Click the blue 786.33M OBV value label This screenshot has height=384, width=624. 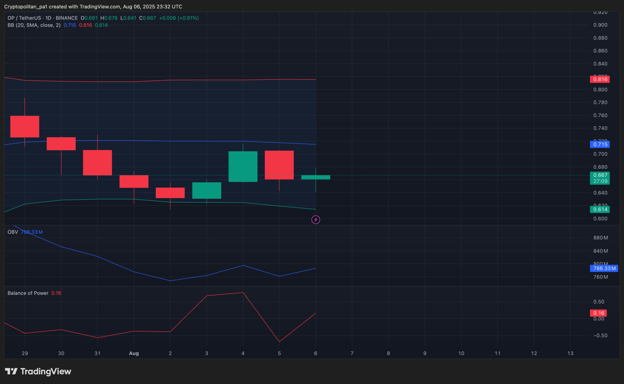click(604, 269)
